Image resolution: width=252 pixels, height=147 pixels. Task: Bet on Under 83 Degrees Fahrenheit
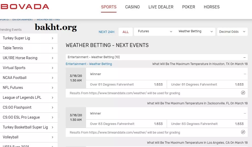pos(207,124)
